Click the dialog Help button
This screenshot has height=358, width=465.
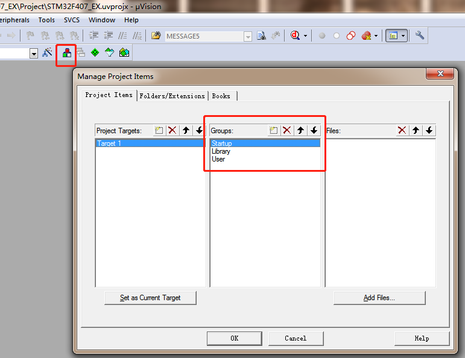point(422,339)
